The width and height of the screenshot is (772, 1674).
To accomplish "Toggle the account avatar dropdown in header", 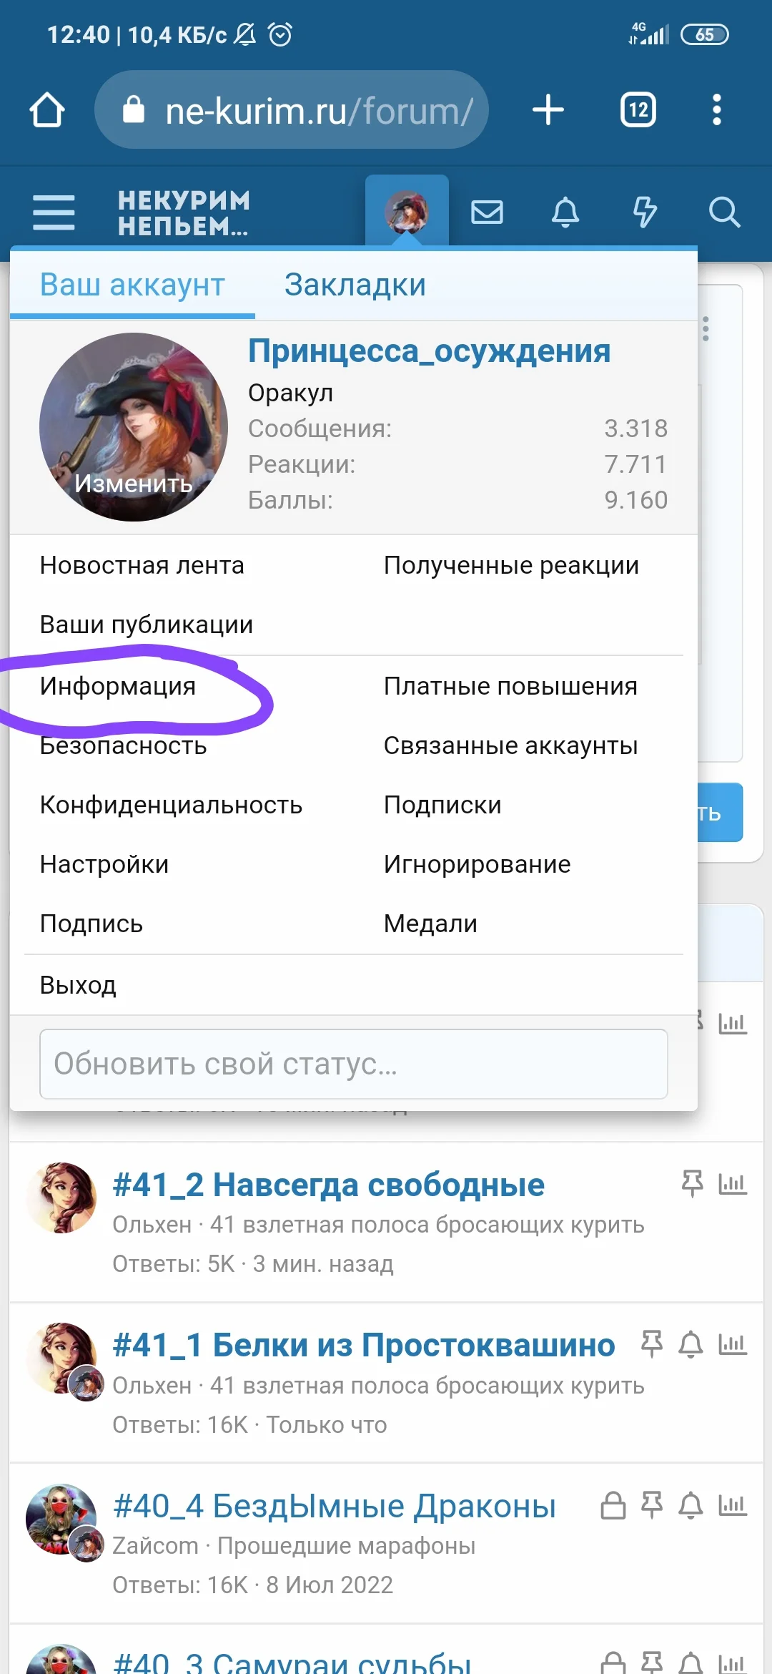I will click(x=407, y=212).
